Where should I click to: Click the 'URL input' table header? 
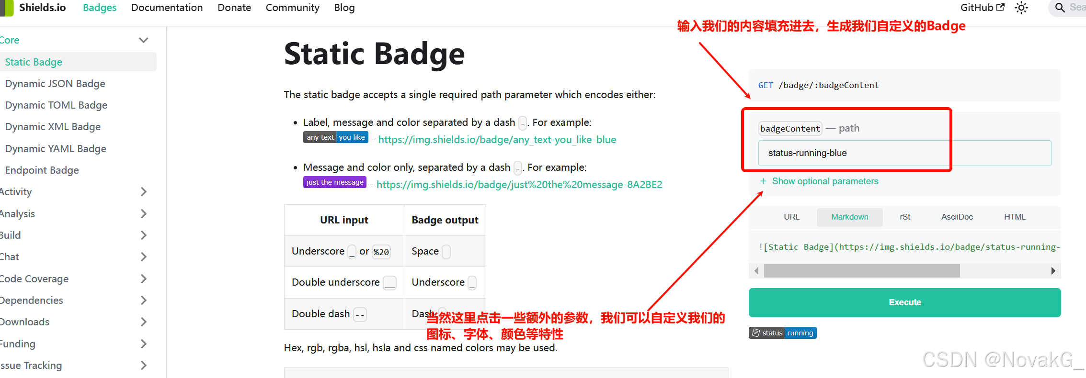tap(344, 220)
